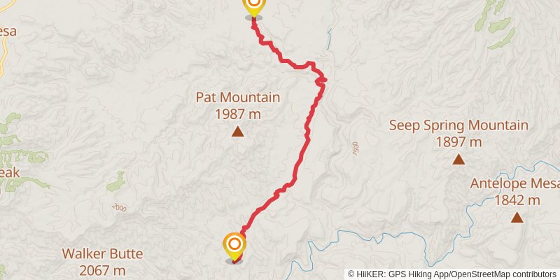Select the Pat Mountain peak triangle icon
This screenshot has width=560, height=280.
coord(237,132)
